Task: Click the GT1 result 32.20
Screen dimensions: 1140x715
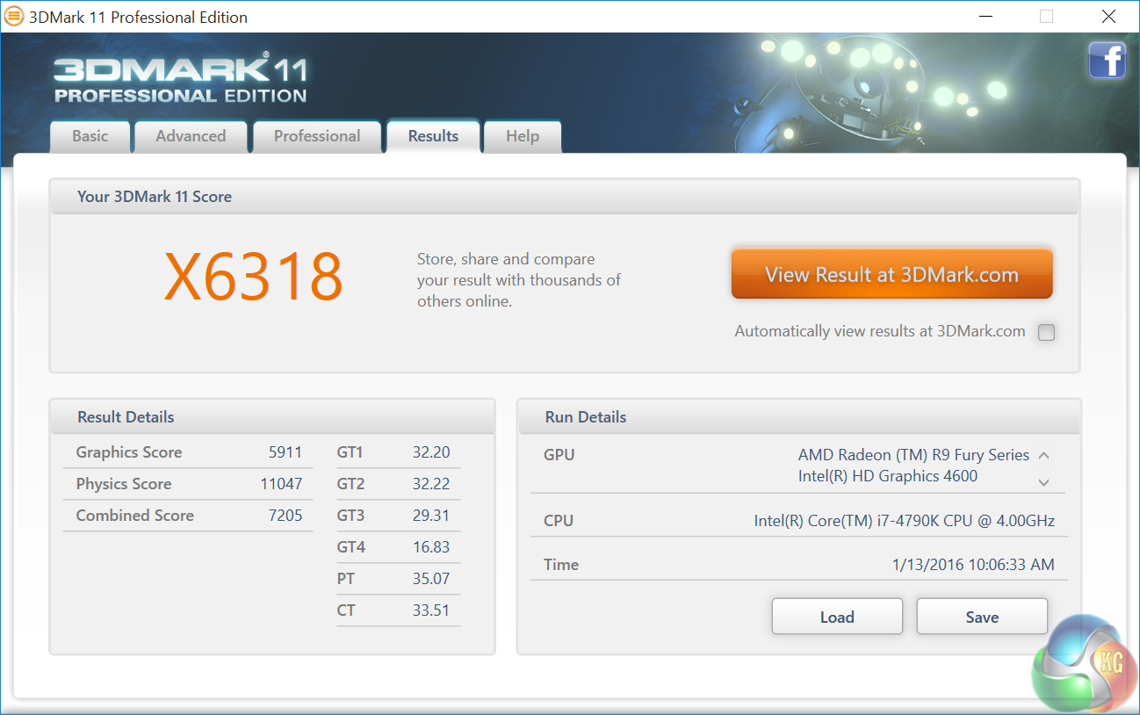Action: [x=431, y=452]
